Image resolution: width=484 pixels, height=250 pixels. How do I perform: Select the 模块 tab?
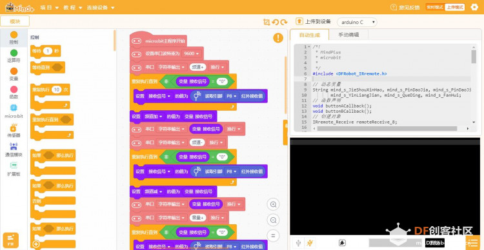tap(15, 21)
